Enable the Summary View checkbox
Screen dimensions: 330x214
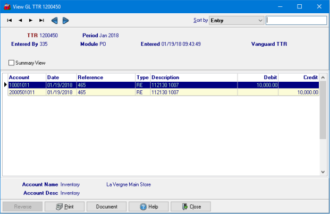tap(12, 63)
